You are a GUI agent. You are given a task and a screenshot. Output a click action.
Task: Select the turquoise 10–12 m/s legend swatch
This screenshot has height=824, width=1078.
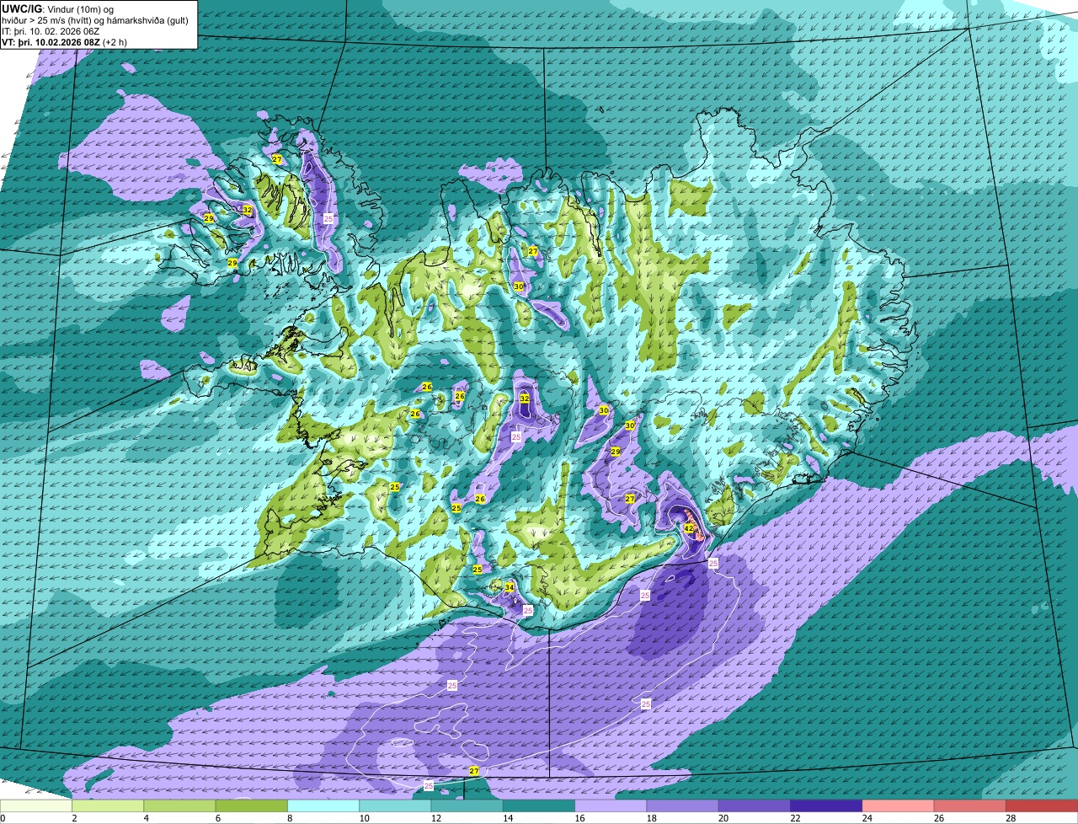[x=395, y=805]
